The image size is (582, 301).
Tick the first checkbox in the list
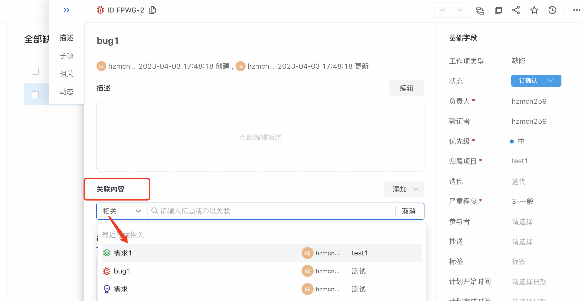click(x=35, y=71)
